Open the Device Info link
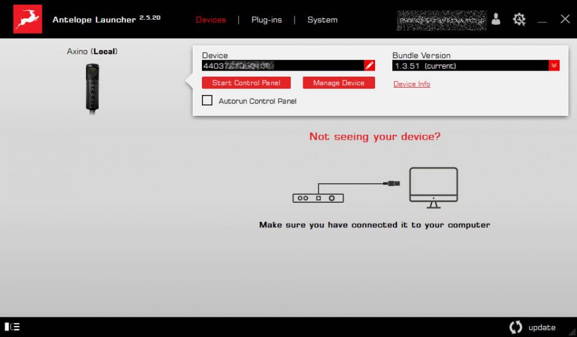The width and height of the screenshot is (577, 337). click(412, 84)
